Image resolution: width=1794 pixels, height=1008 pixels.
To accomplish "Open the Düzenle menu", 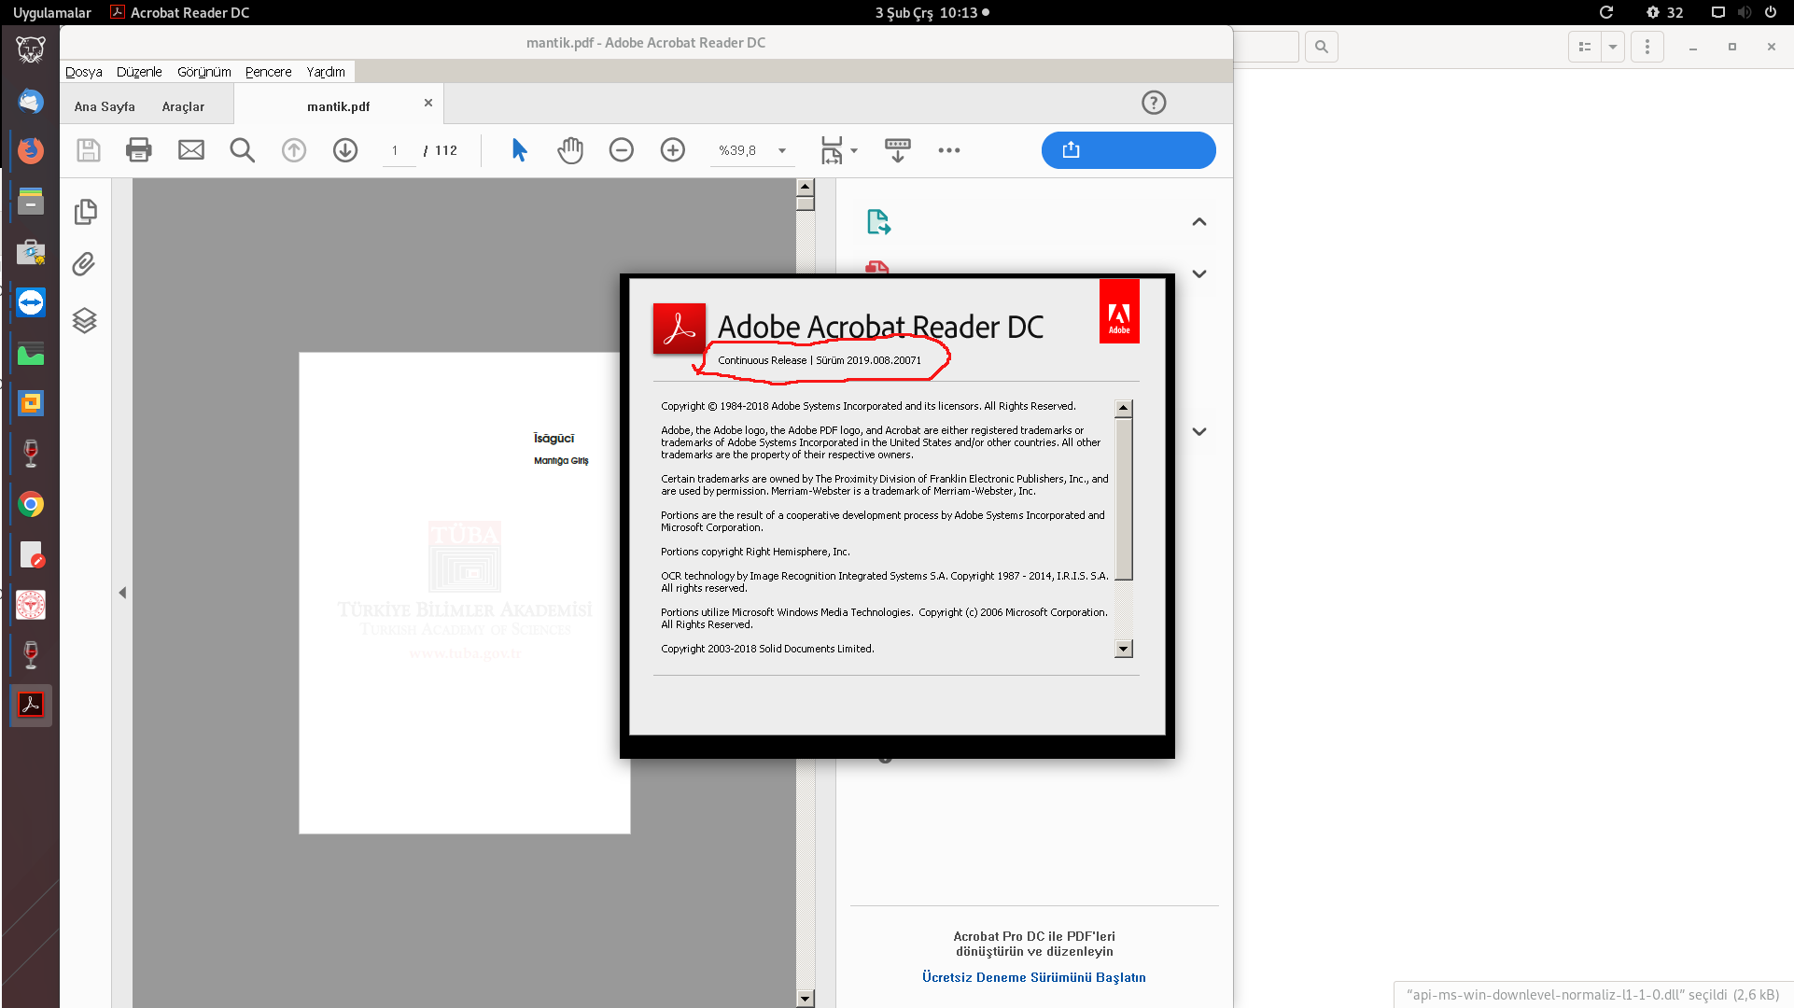I will pos(139,72).
